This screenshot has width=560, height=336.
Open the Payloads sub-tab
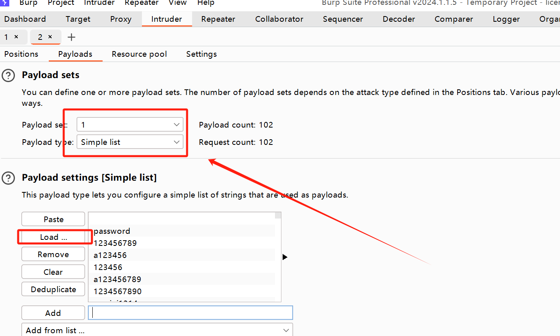75,54
